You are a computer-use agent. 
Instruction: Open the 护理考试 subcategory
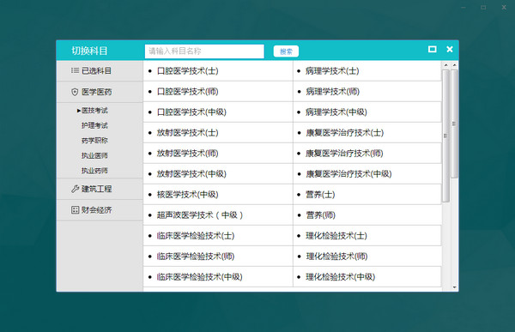(x=94, y=125)
